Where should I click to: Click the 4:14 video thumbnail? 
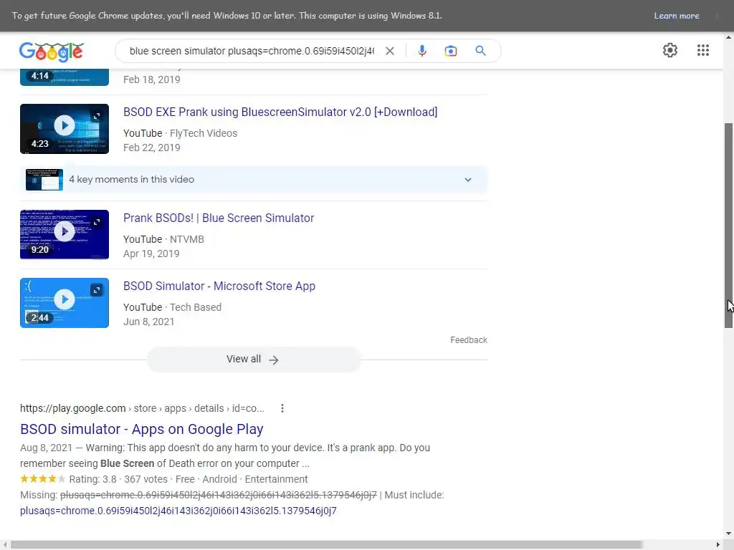coord(64,77)
